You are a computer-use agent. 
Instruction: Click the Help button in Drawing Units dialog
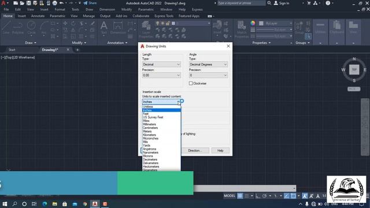click(220, 150)
